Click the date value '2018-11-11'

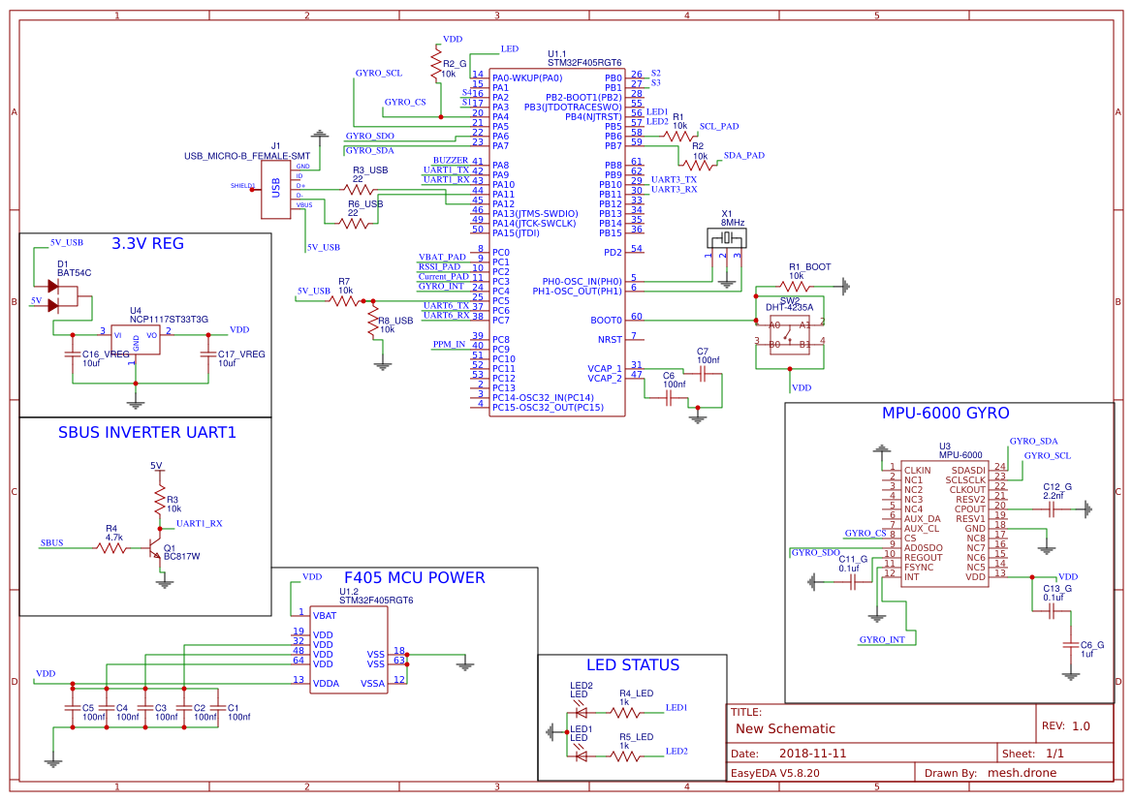[x=812, y=754]
